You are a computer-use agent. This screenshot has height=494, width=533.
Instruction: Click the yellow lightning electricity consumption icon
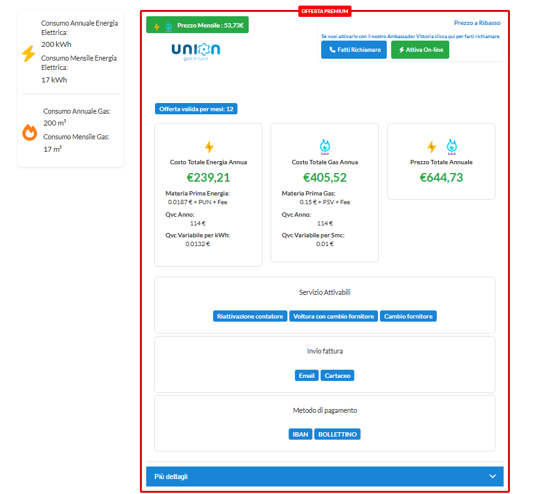pos(29,53)
